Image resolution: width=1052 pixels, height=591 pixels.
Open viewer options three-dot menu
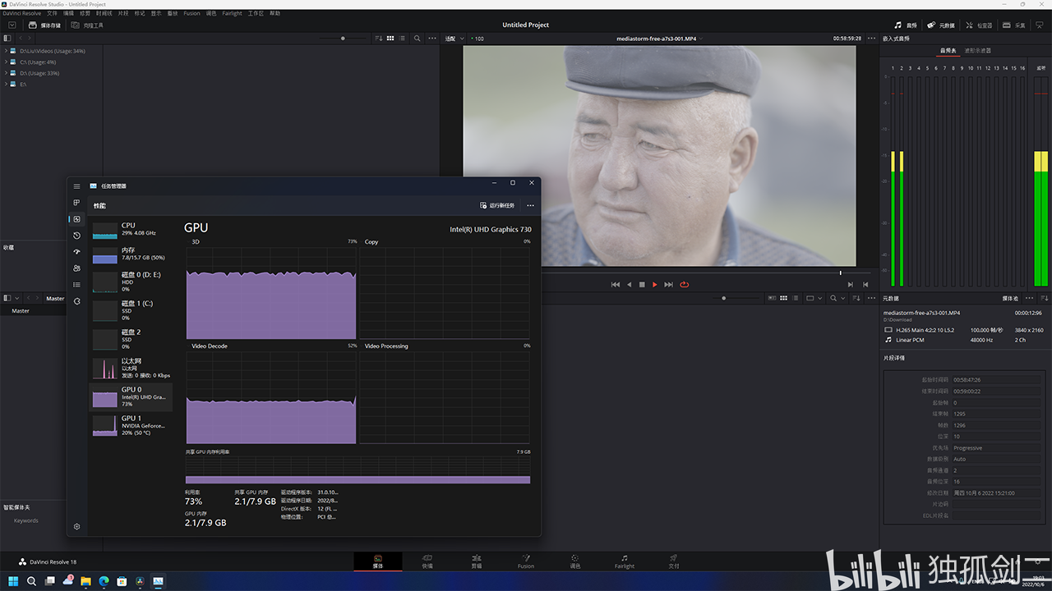(870, 39)
